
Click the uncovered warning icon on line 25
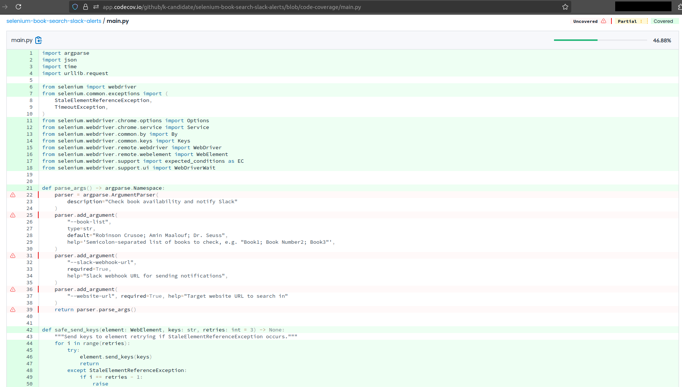click(13, 215)
